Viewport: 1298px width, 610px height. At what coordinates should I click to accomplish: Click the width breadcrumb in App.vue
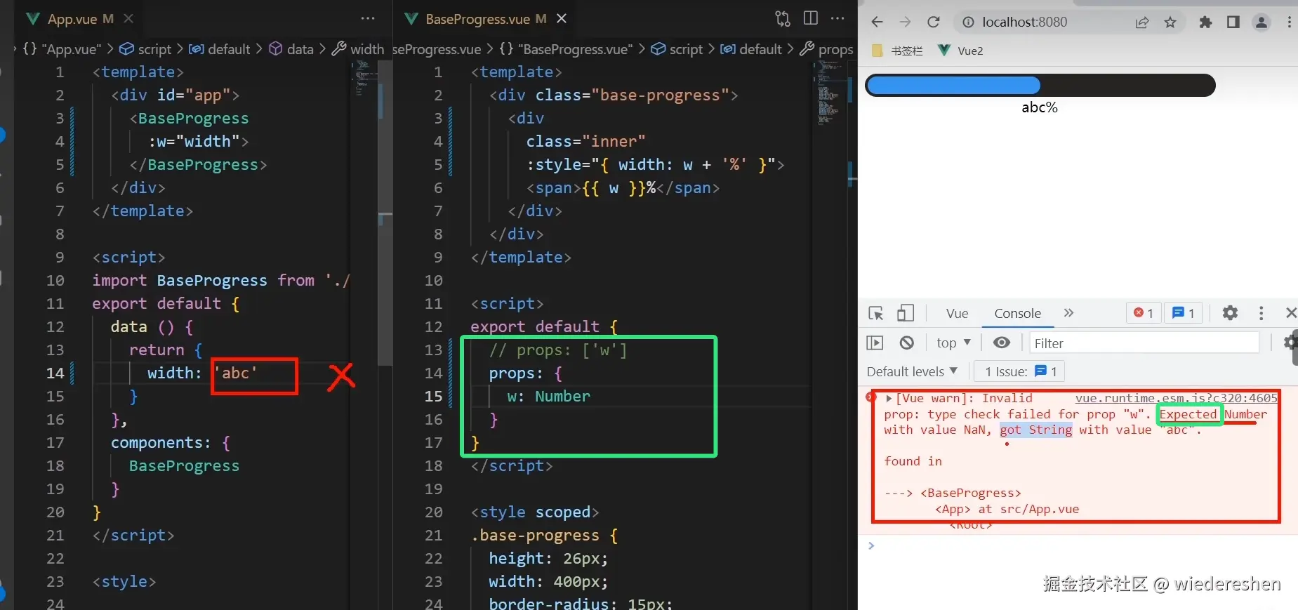[x=358, y=49]
